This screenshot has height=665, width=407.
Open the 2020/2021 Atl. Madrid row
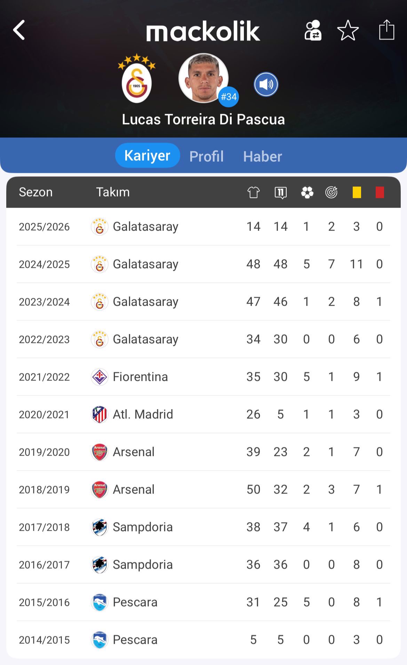(203, 414)
